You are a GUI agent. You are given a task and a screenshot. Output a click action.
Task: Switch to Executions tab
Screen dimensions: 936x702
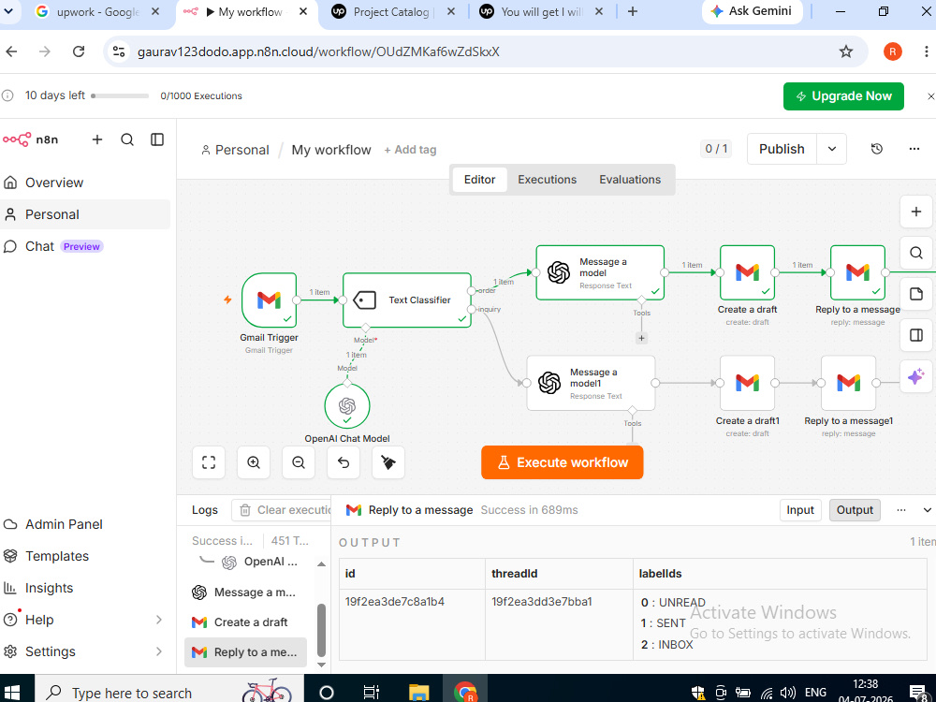547,180
